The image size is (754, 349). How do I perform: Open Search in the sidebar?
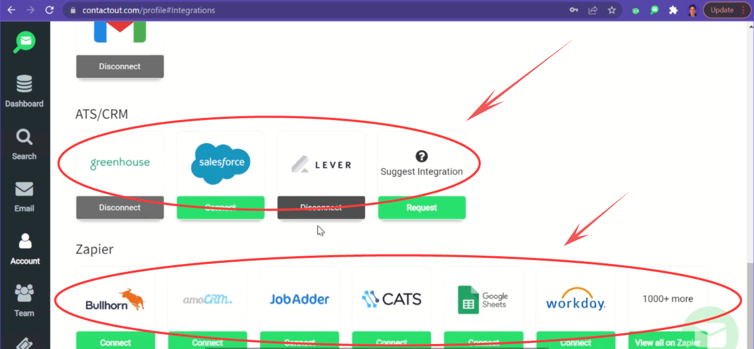click(x=24, y=145)
